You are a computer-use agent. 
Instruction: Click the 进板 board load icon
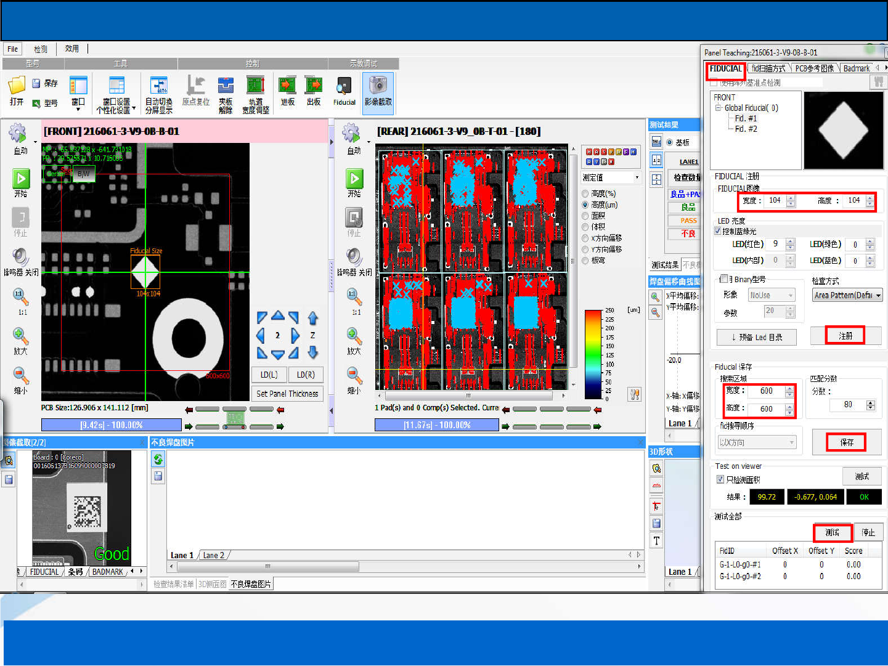(x=287, y=85)
